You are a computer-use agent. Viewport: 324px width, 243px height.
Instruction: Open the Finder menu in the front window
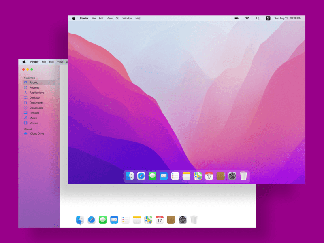pyautogui.click(x=84, y=18)
